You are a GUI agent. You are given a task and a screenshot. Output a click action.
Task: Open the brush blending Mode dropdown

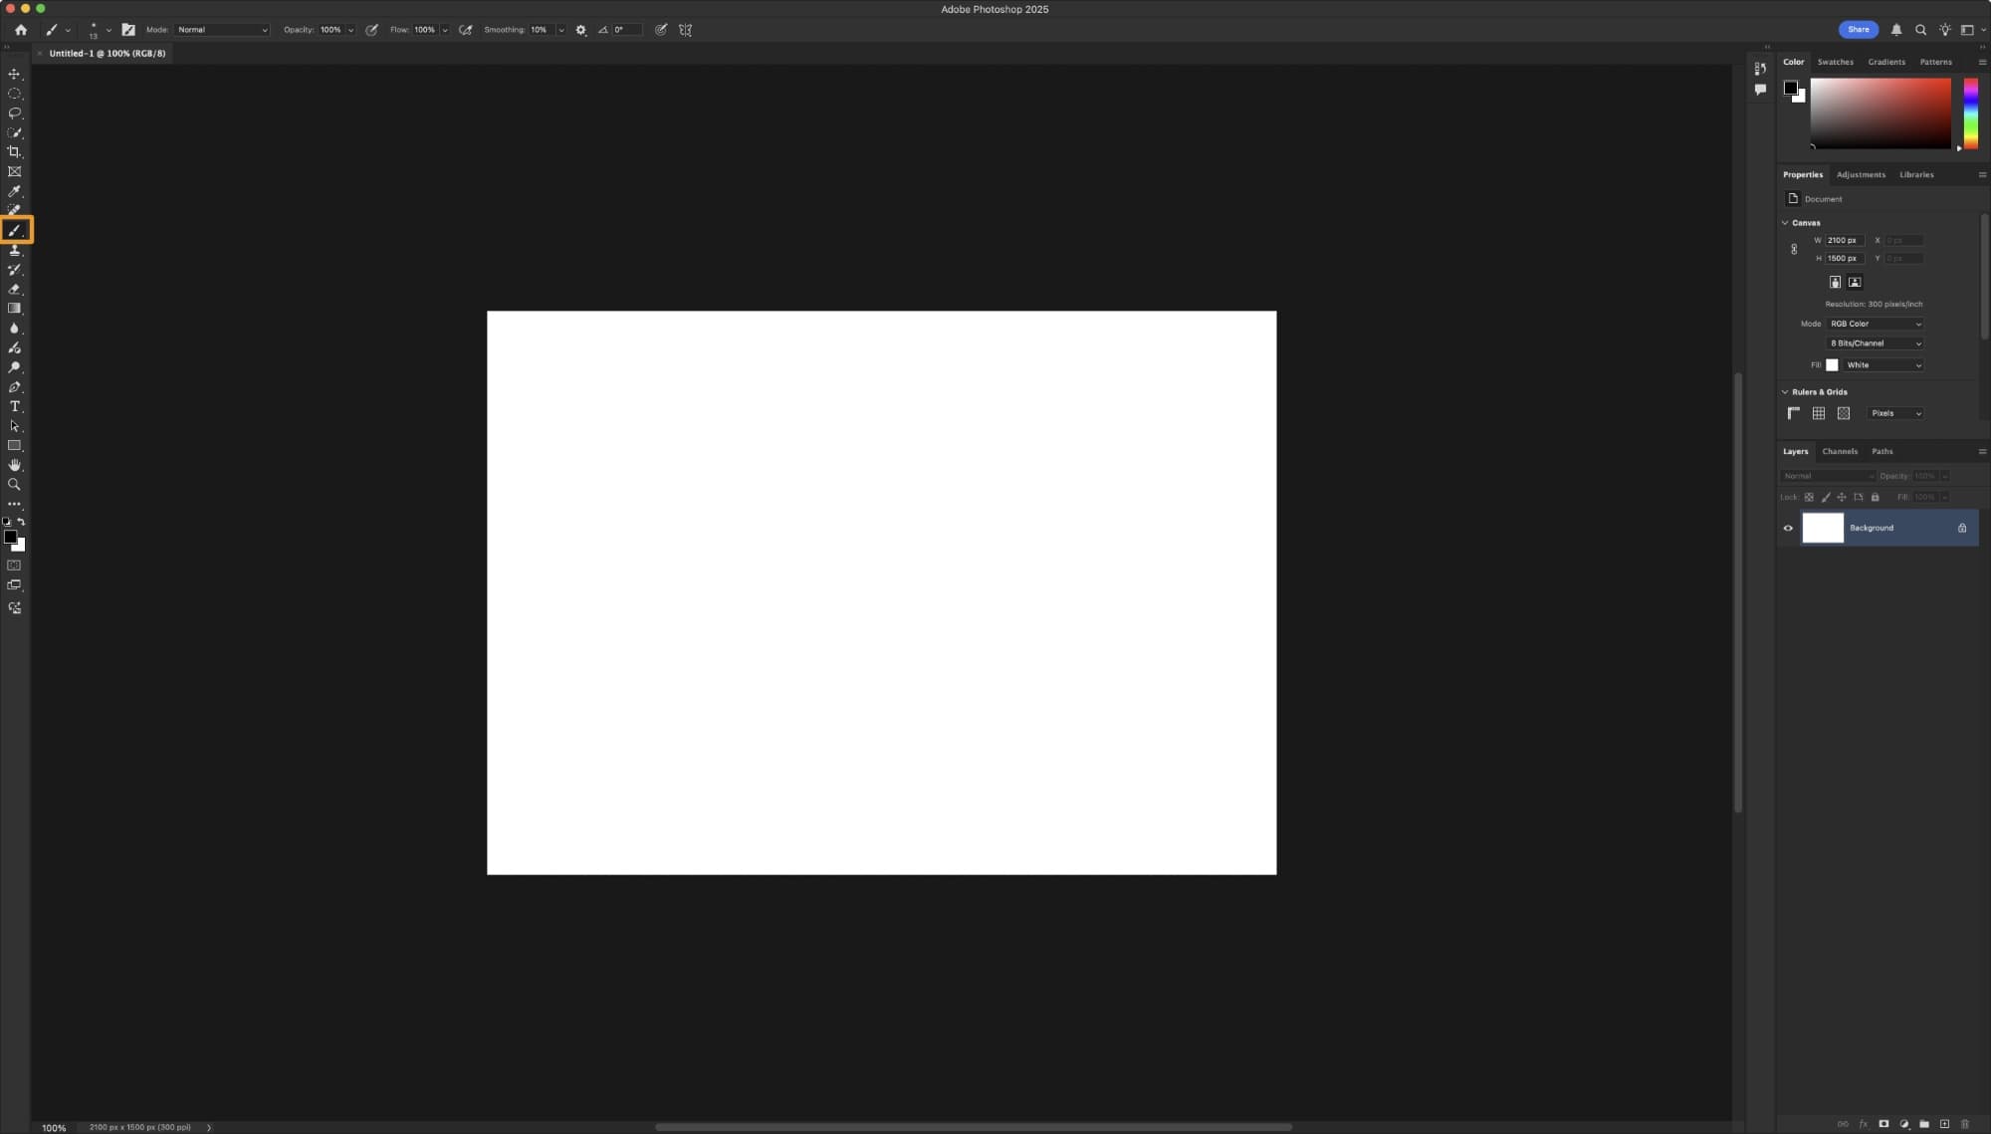222,30
